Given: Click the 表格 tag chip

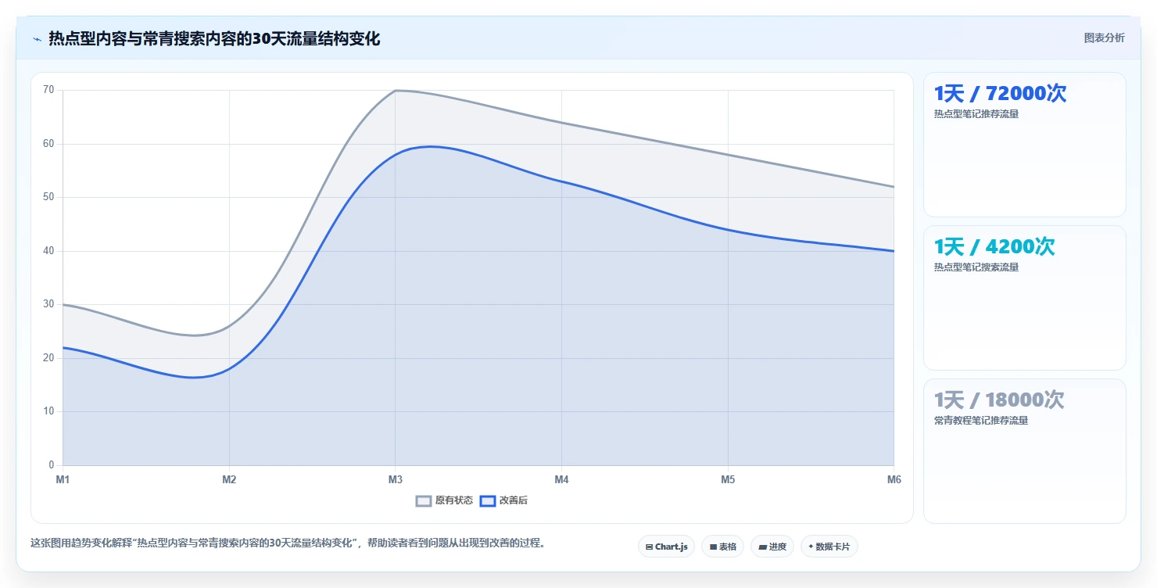Looking at the screenshot, I should 722,547.
